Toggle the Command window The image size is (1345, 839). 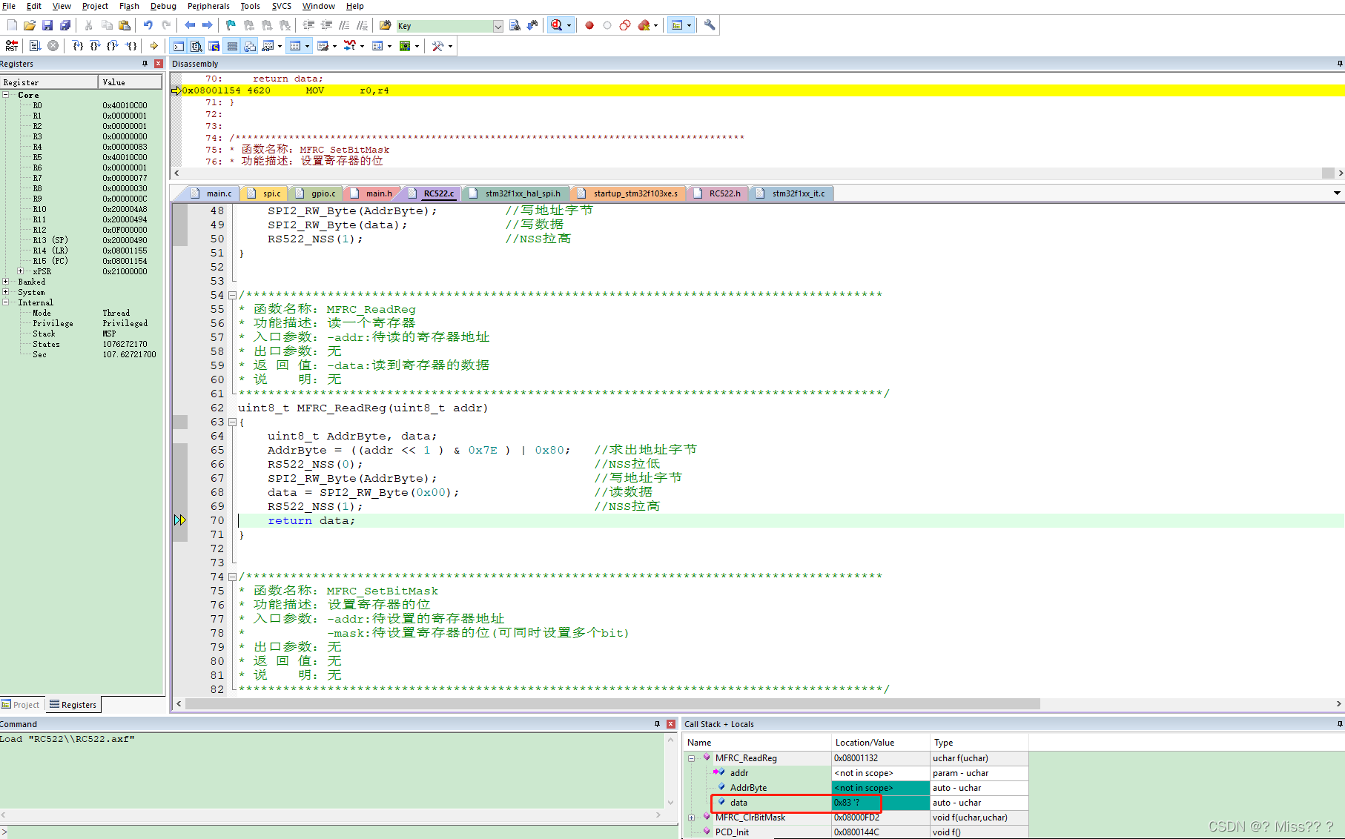coord(179,46)
